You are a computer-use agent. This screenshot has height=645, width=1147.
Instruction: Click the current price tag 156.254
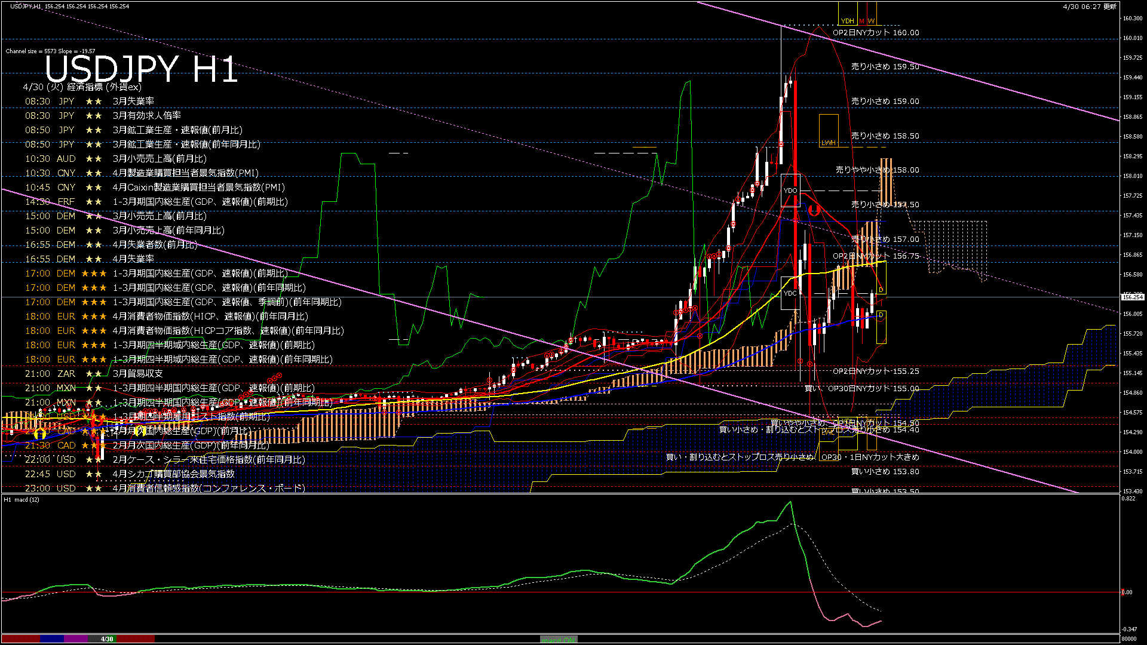click(x=1133, y=297)
